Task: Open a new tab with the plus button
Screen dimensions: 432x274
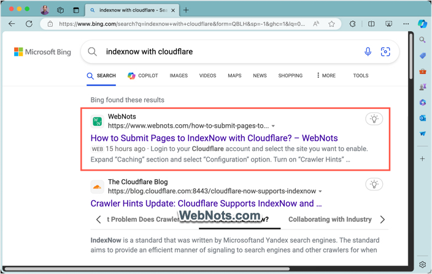Action: click(186, 10)
